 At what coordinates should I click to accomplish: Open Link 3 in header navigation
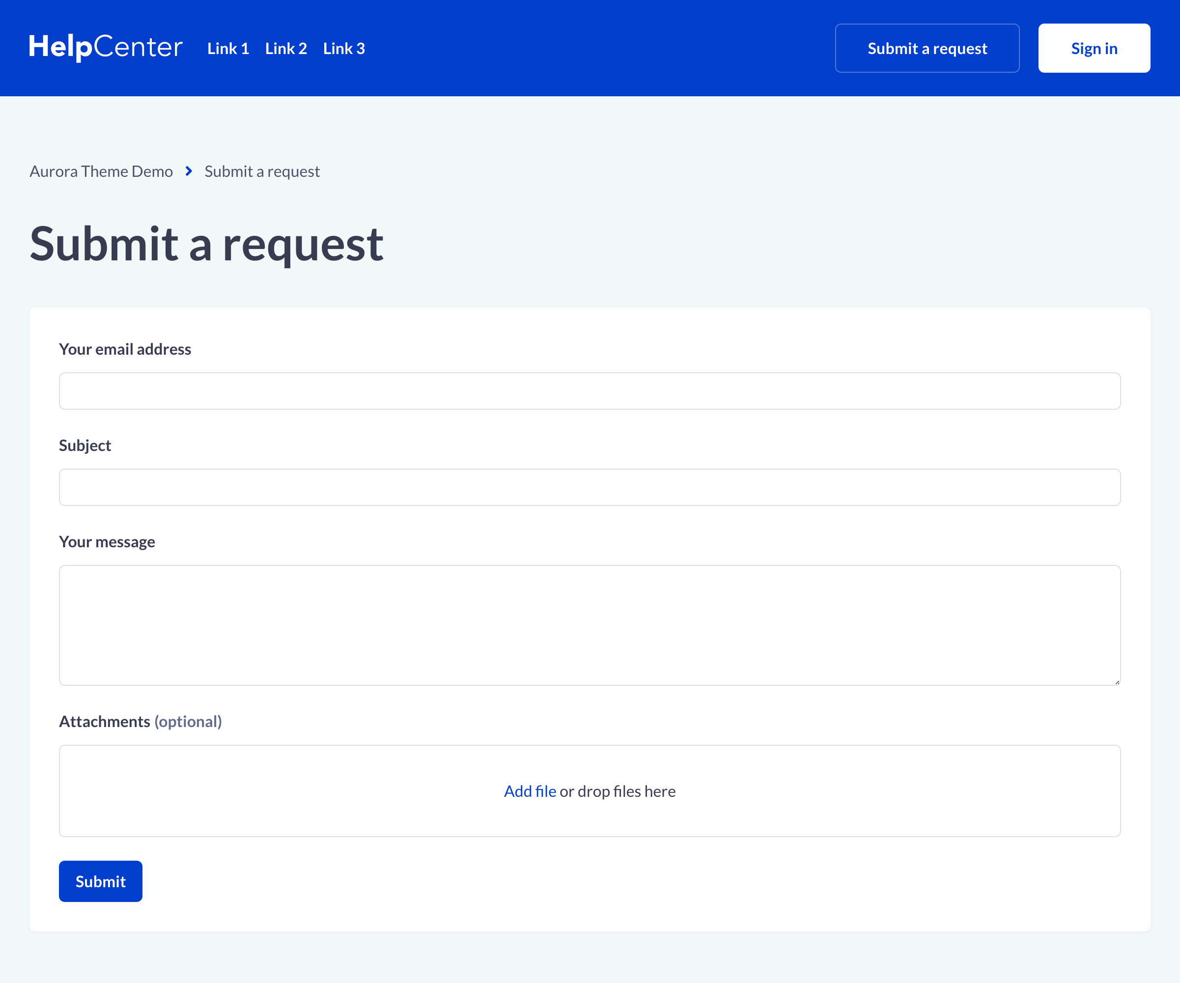click(343, 48)
